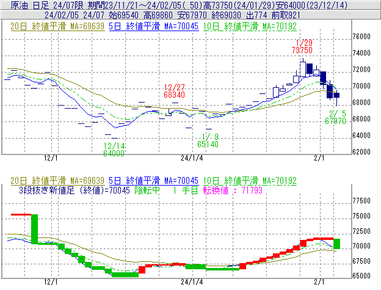
Task: Click the red line segment near 75000 in lower chart
Action: [x=21, y=214]
